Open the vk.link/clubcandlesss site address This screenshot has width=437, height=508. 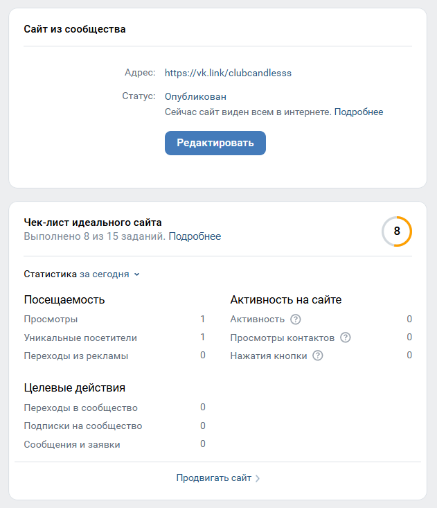pos(228,73)
